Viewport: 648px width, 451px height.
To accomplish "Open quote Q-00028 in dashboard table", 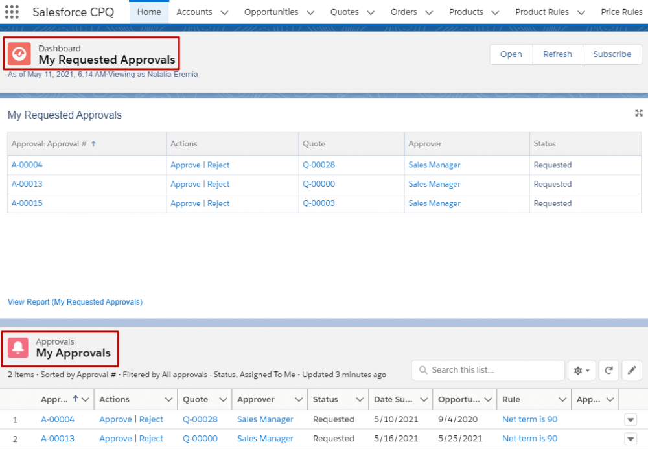I will tap(319, 165).
